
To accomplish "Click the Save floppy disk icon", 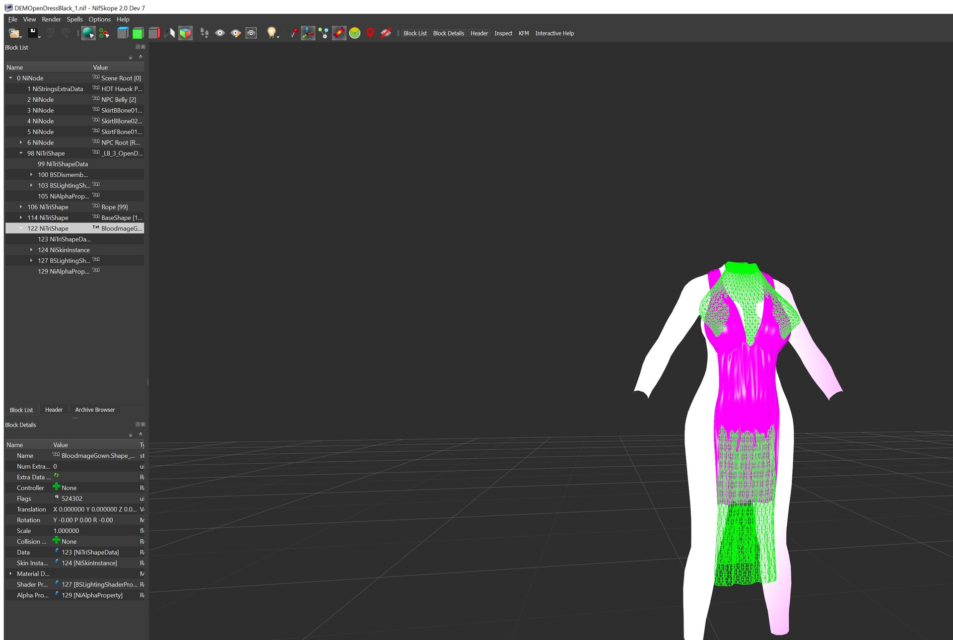I will click(x=33, y=33).
